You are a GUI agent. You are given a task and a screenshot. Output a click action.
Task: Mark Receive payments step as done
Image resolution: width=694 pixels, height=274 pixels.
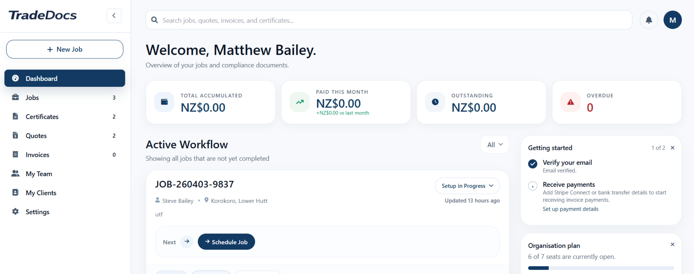click(532, 186)
